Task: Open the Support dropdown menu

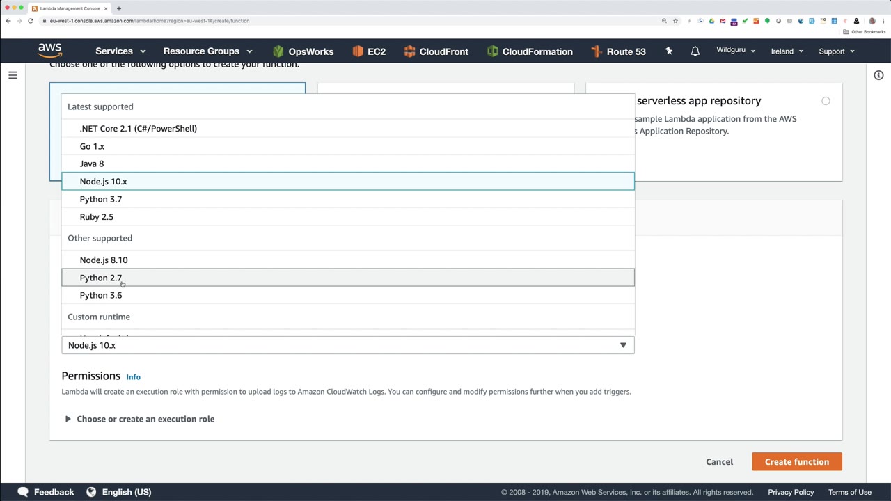Action: [x=837, y=51]
